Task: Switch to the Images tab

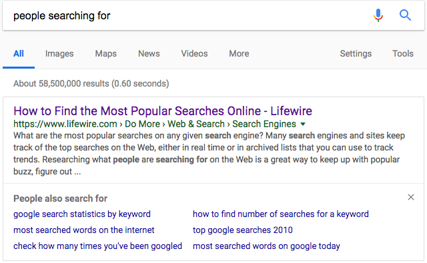Action: tap(59, 53)
